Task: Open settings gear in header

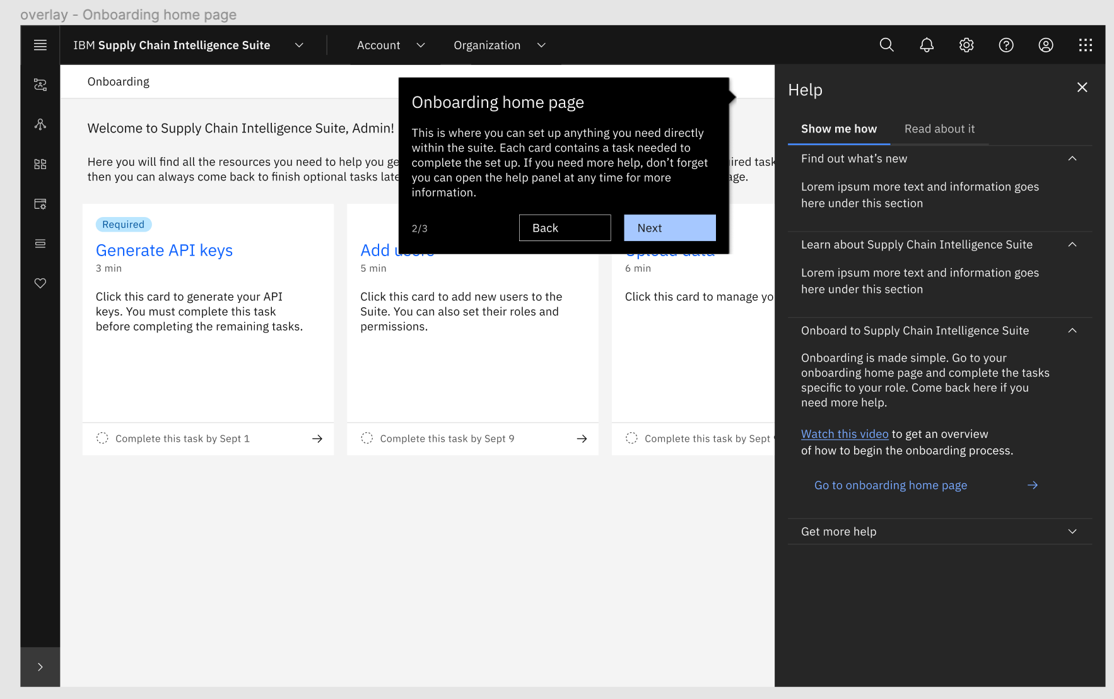Action: 966,45
